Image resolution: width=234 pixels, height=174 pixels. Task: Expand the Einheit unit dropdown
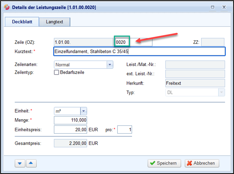[83, 111]
